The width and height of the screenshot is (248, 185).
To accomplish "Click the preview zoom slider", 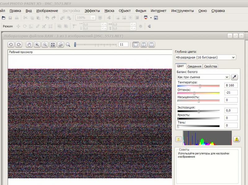I will 95,45.
